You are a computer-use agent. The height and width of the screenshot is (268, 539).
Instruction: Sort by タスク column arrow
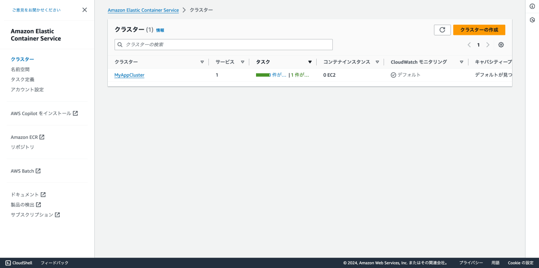point(310,62)
